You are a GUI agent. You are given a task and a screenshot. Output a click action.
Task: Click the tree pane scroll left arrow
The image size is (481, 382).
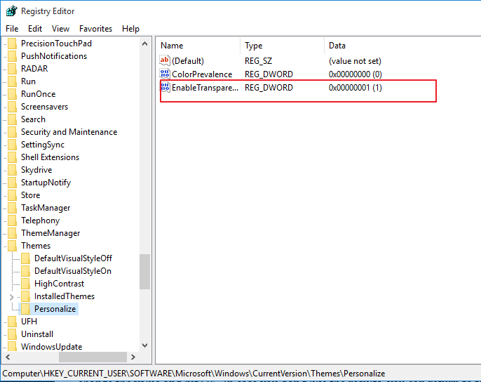[x=8, y=357]
